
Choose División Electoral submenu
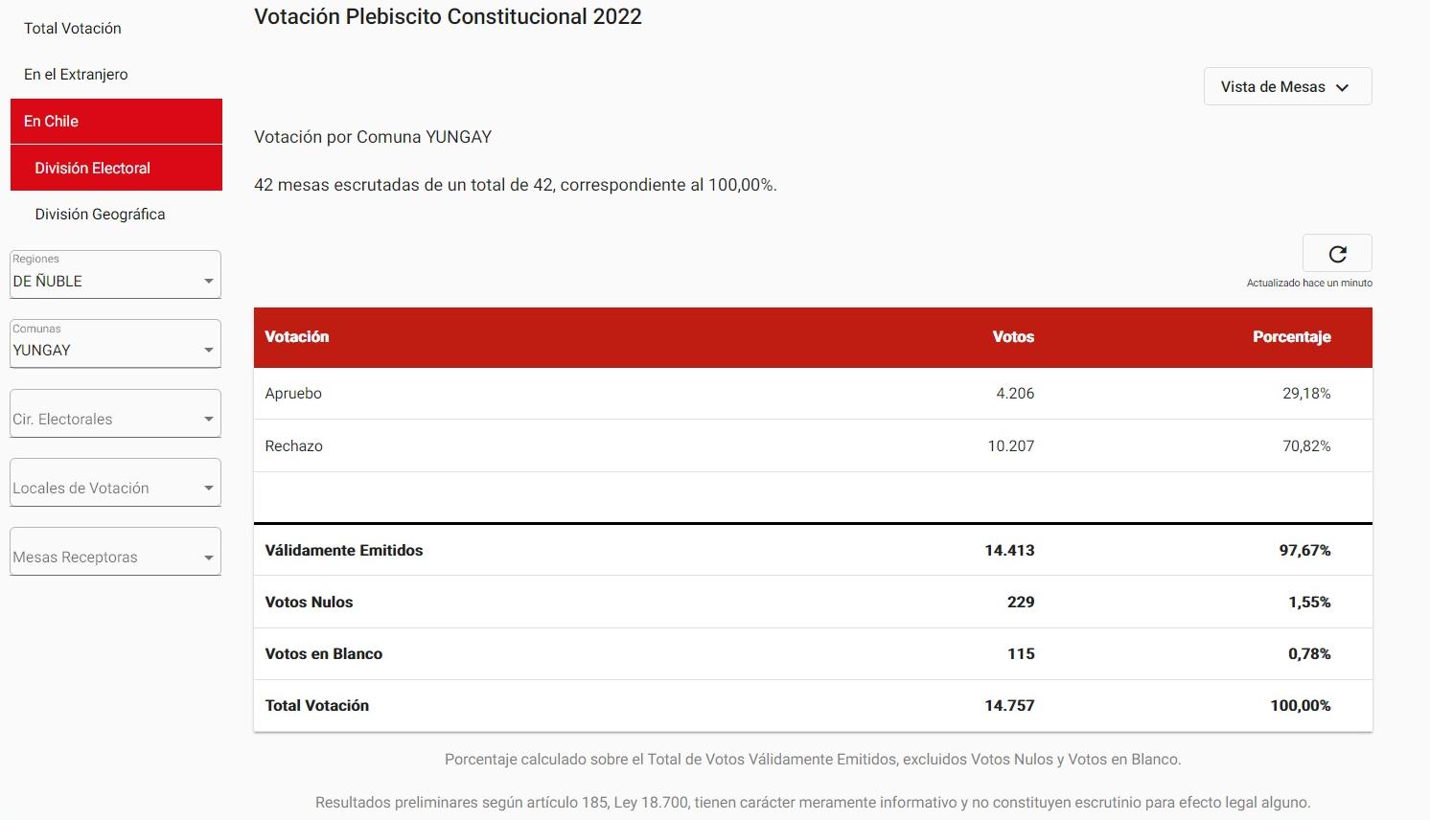click(x=116, y=168)
